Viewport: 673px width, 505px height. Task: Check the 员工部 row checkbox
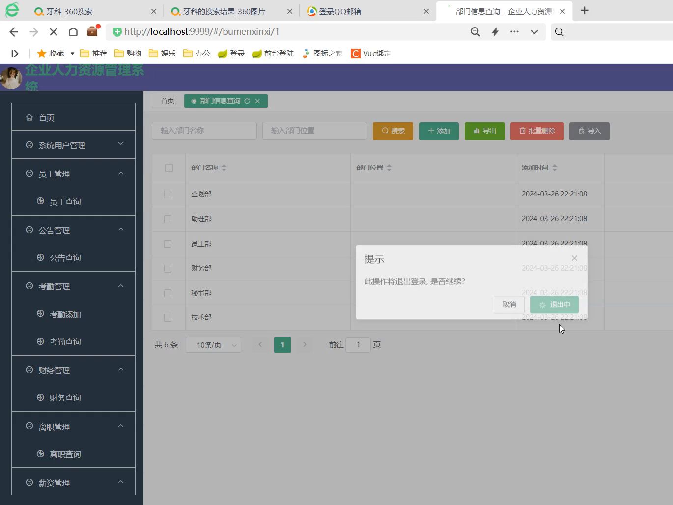168,244
